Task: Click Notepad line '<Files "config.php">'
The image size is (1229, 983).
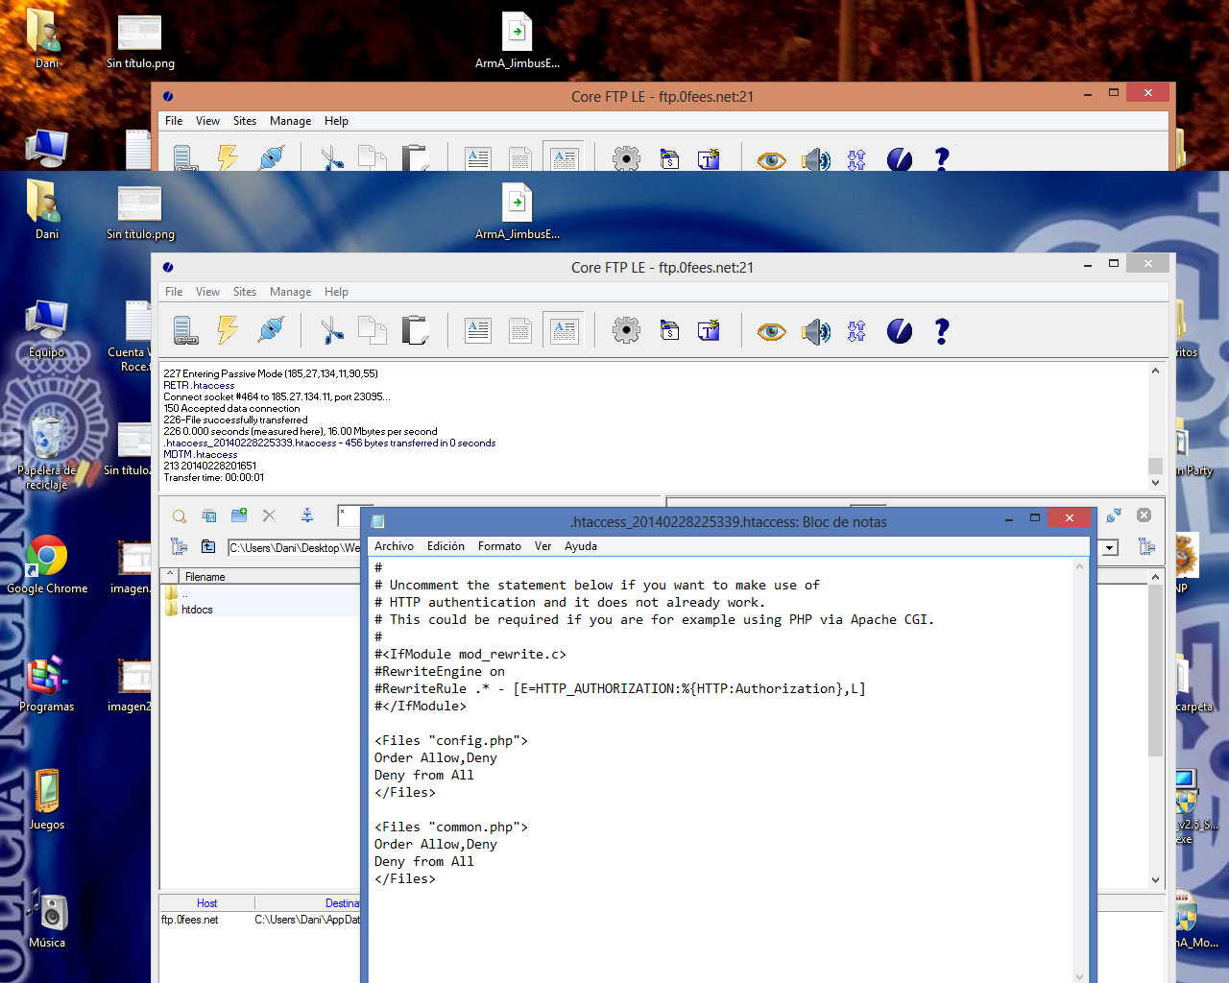Action: [451, 740]
